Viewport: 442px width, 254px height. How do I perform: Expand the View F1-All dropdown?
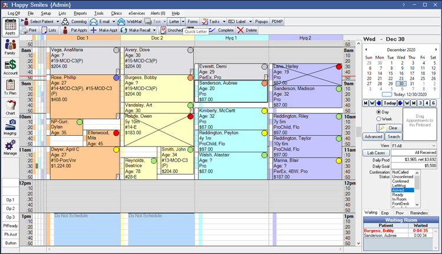pyautogui.click(x=433, y=145)
